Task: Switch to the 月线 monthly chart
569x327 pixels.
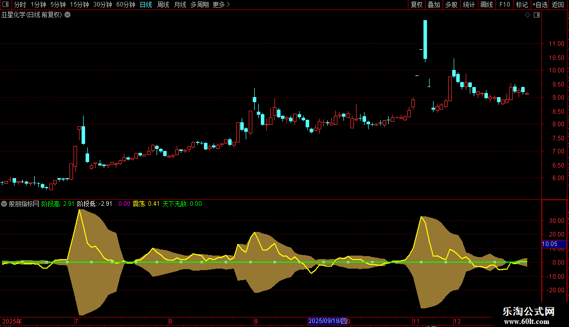Action: click(x=180, y=5)
